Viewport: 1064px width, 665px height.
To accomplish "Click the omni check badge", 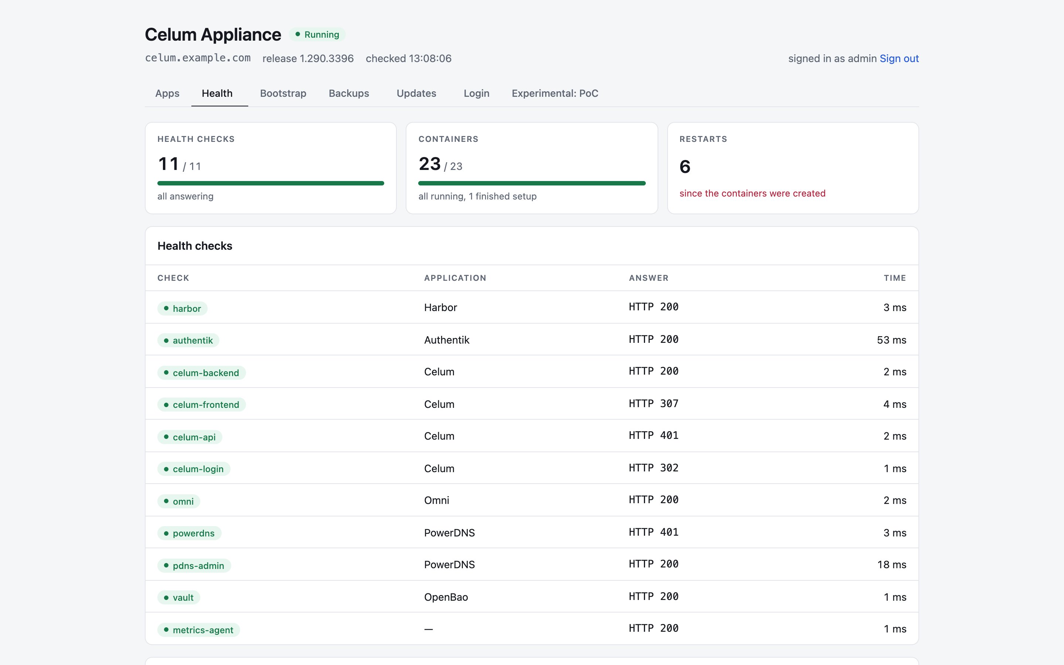I will 179,501.
